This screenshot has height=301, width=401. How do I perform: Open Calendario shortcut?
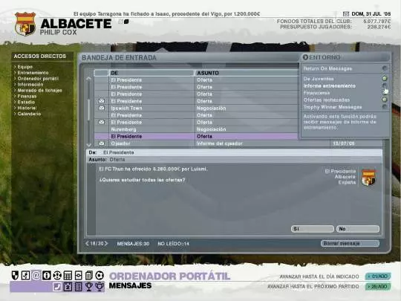29,114
